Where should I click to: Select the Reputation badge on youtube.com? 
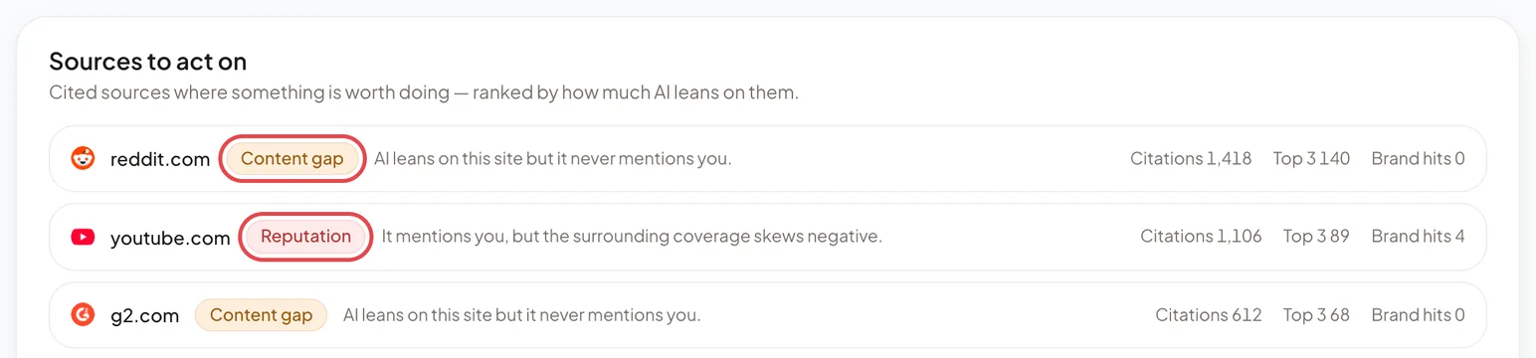click(x=305, y=237)
